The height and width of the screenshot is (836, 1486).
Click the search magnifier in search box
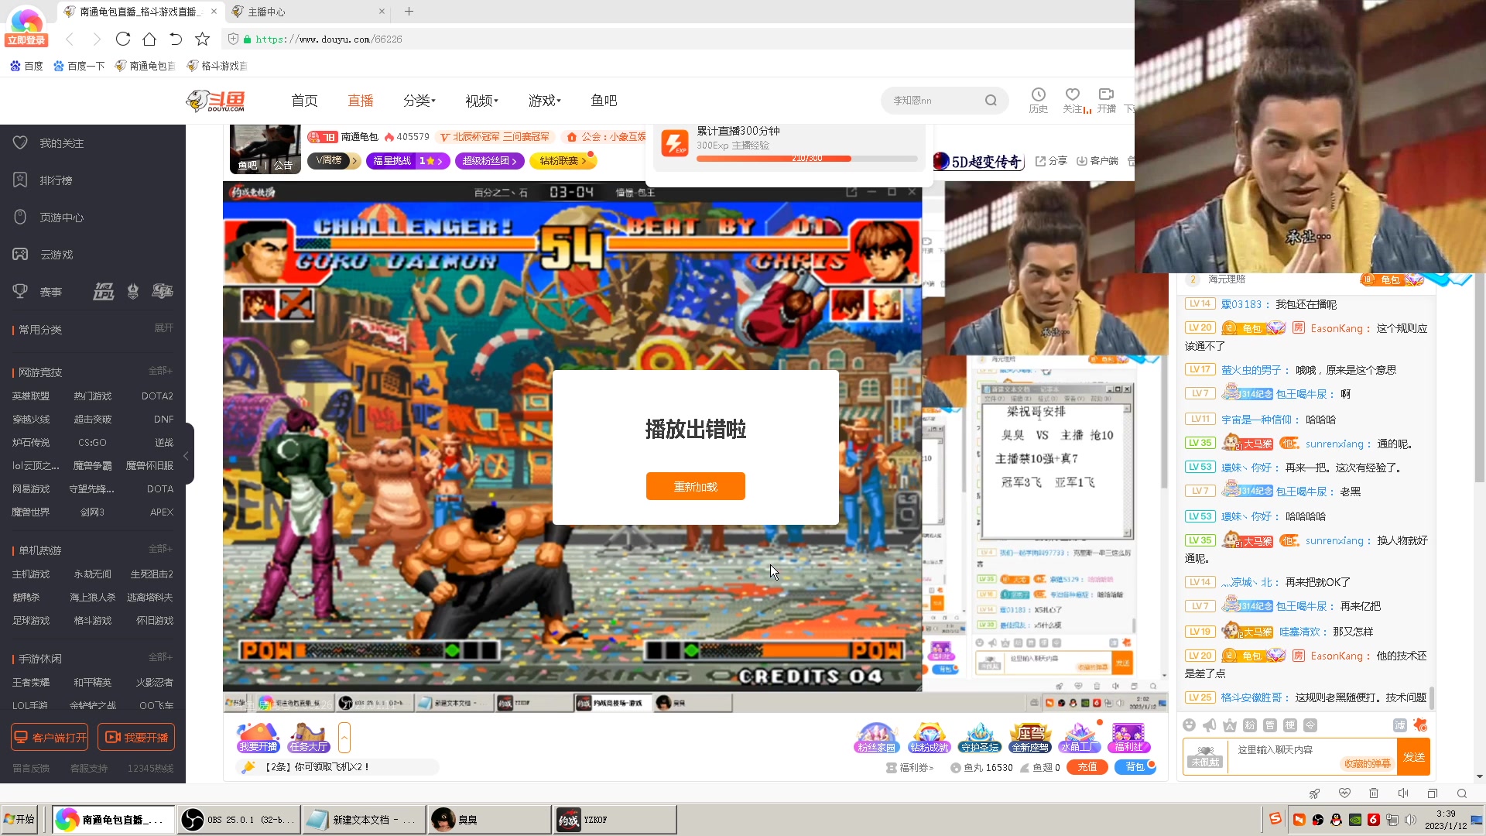click(x=991, y=101)
